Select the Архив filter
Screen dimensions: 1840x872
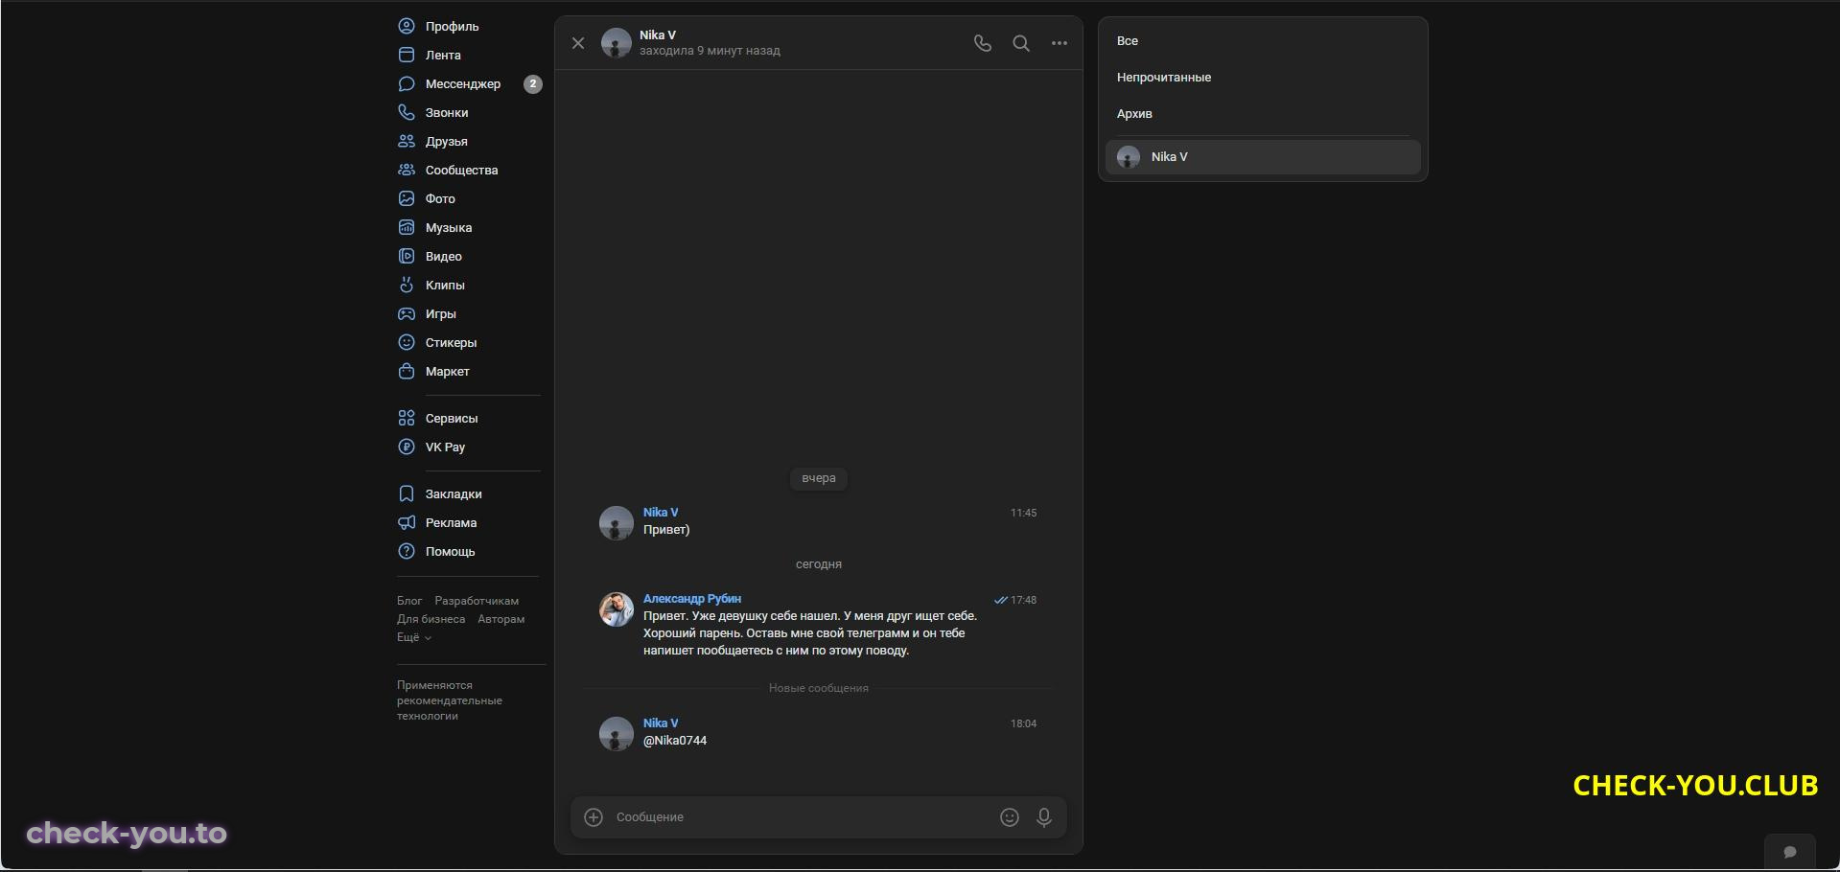coord(1134,114)
